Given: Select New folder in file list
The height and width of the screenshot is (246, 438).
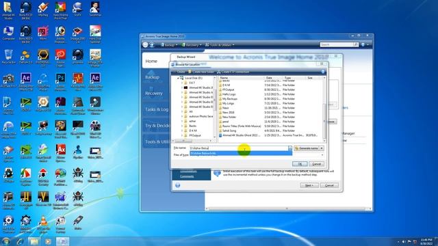Looking at the screenshot, I should (x=229, y=117).
